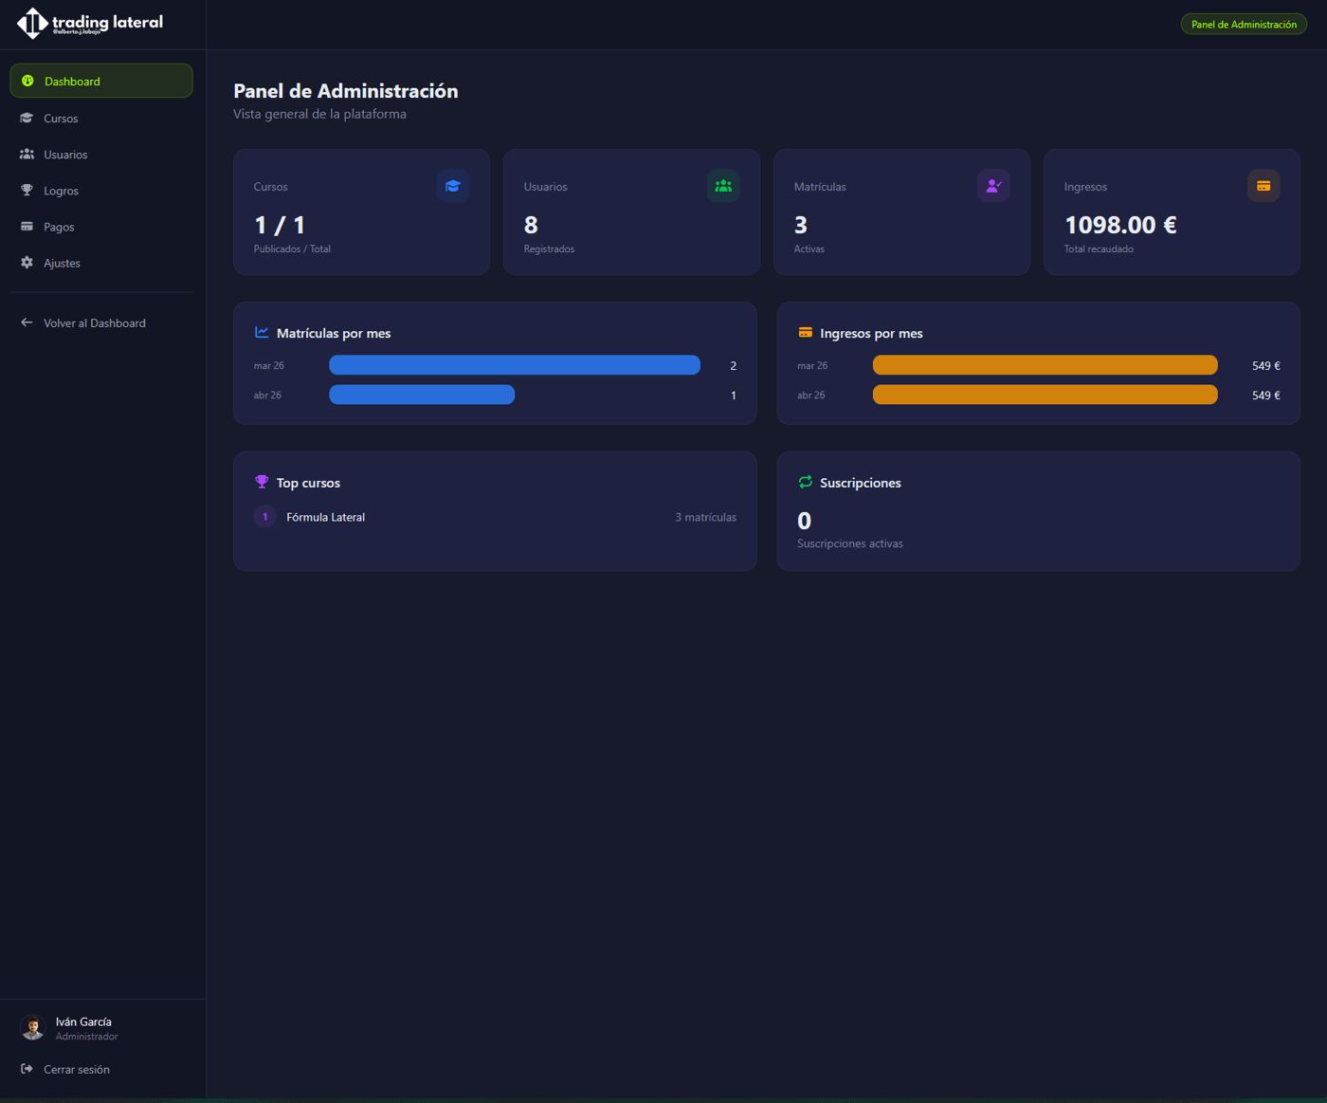Click the Panel de Administración page heading

pos(346,91)
